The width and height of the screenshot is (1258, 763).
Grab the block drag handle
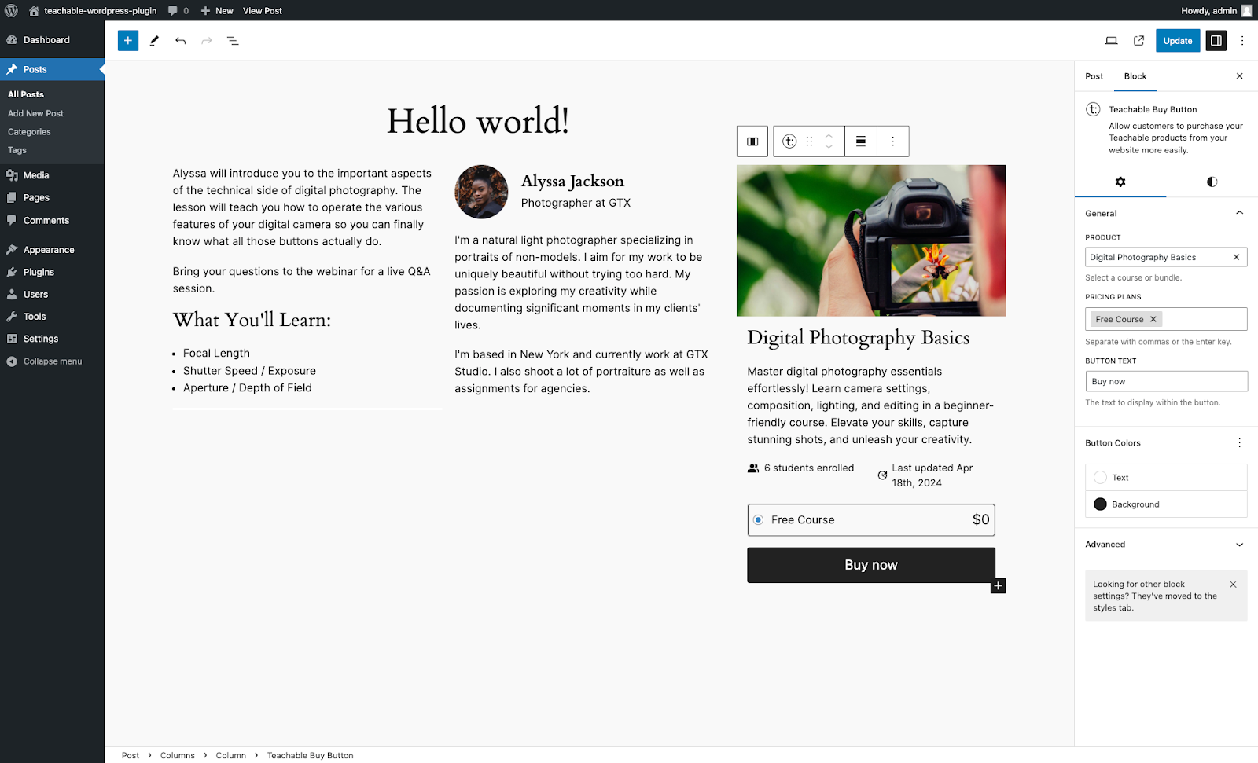tap(809, 141)
